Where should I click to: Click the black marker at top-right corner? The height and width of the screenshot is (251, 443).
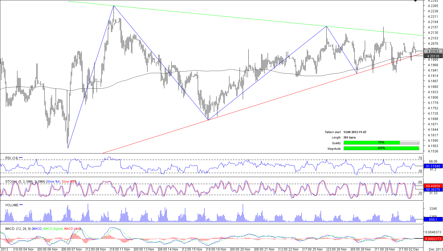pos(415,1)
